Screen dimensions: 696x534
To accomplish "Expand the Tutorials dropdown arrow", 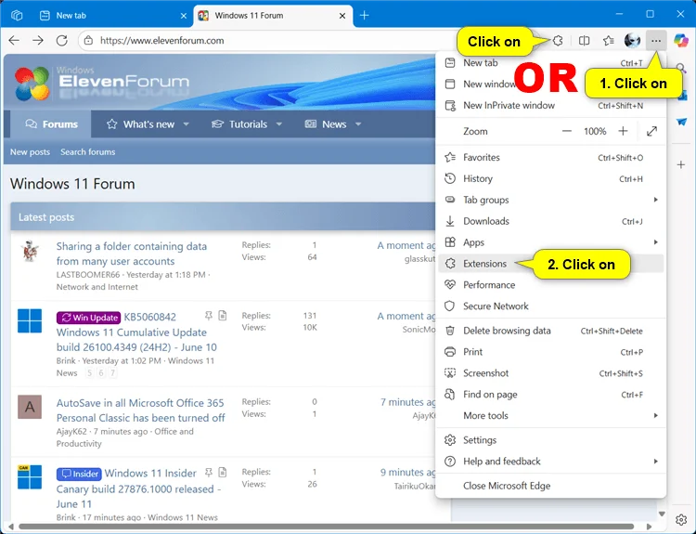I will coord(278,124).
